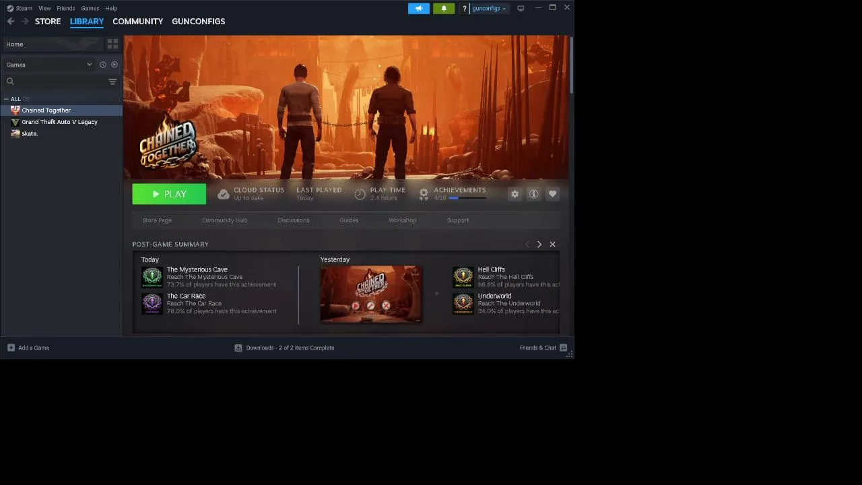
Task: Open the Games menu
Action: (90, 8)
